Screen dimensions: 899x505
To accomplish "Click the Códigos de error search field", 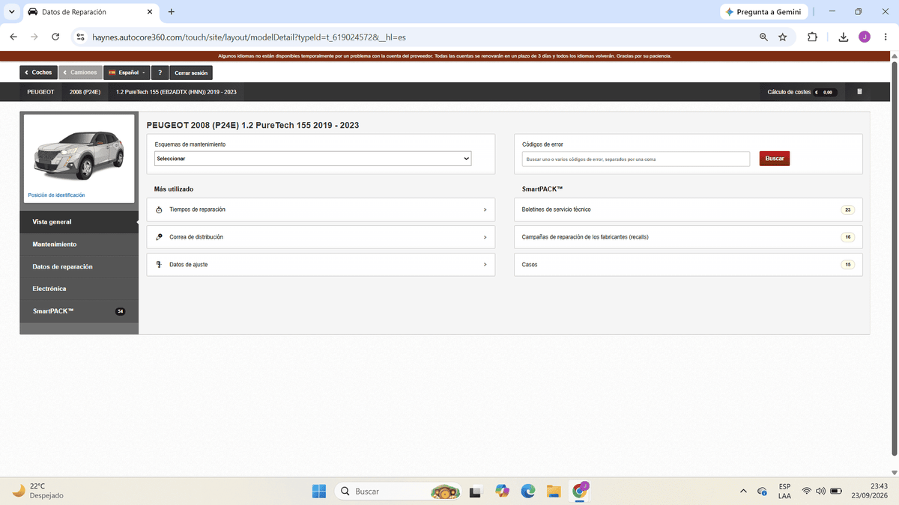I will 636,159.
